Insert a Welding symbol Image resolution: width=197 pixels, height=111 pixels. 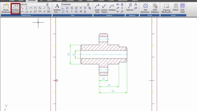112,7
